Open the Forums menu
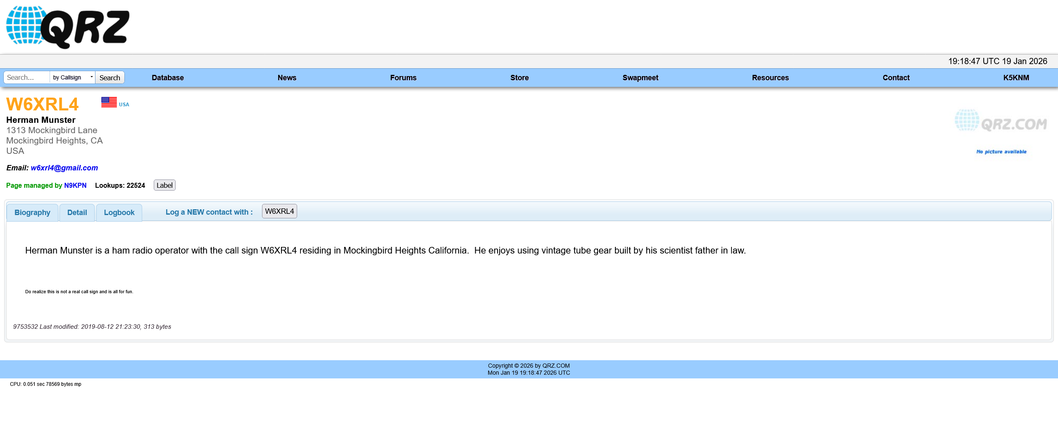Image resolution: width=1058 pixels, height=445 pixels. (x=403, y=77)
